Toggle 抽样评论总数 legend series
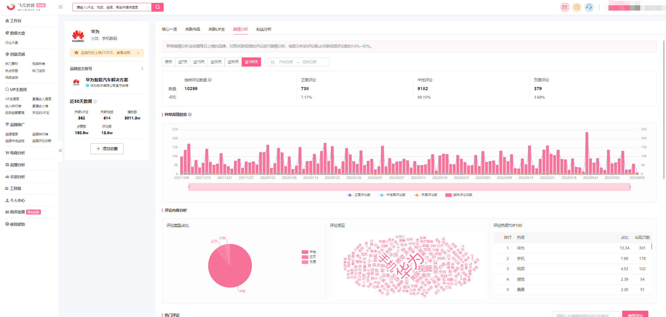Image resolution: width=666 pixels, height=317 pixels. tap(459, 195)
